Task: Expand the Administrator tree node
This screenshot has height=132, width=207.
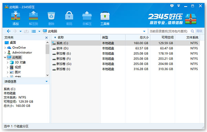Action: tap(5, 53)
